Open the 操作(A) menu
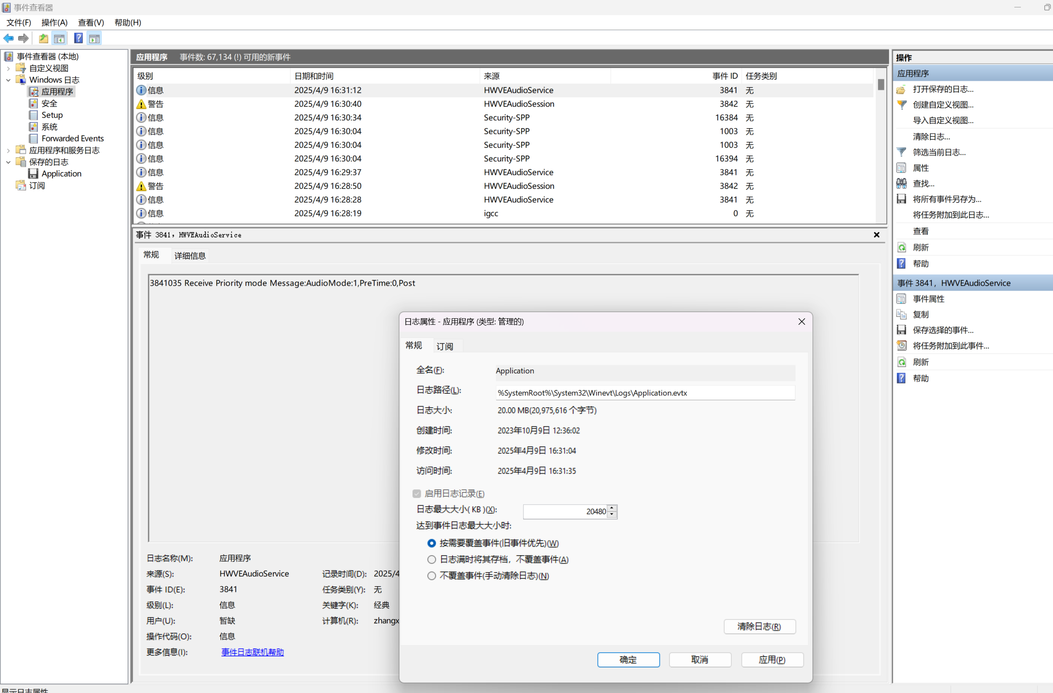This screenshot has height=693, width=1053. coord(54,23)
